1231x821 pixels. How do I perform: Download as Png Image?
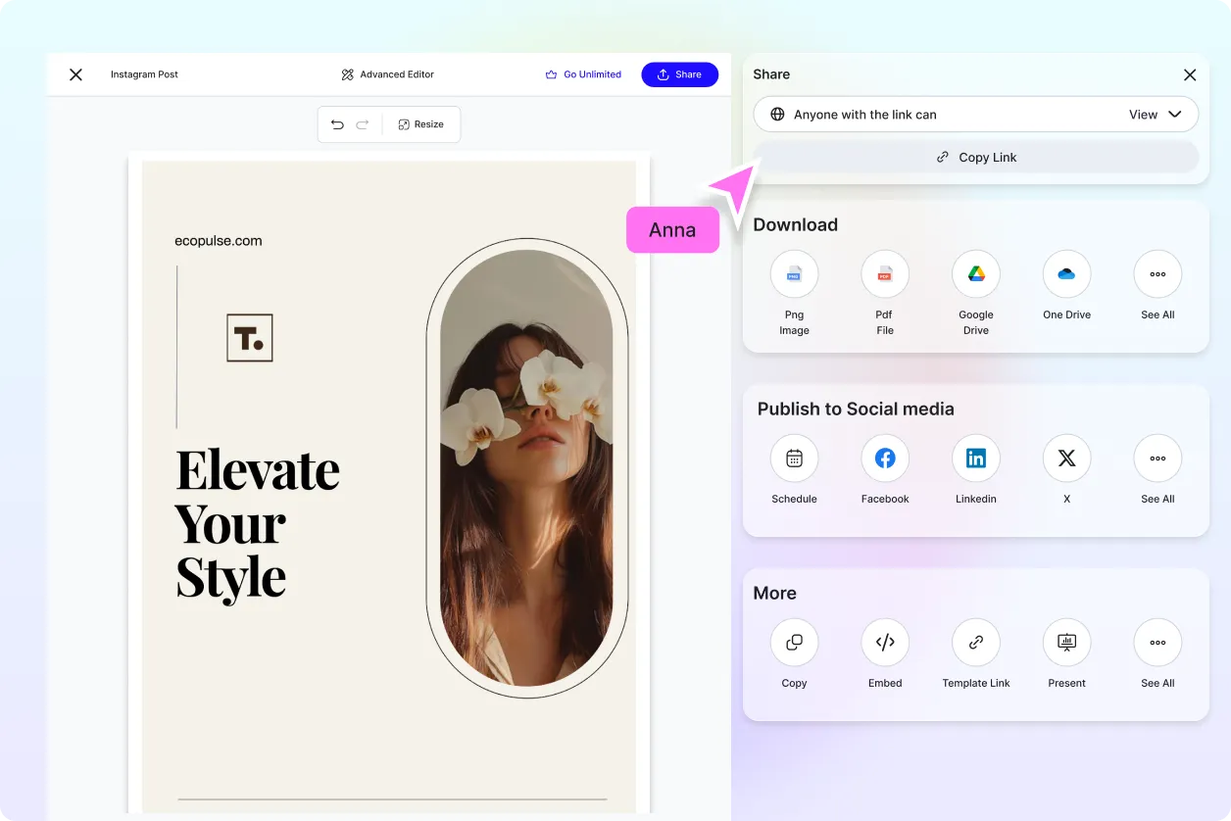coord(794,274)
